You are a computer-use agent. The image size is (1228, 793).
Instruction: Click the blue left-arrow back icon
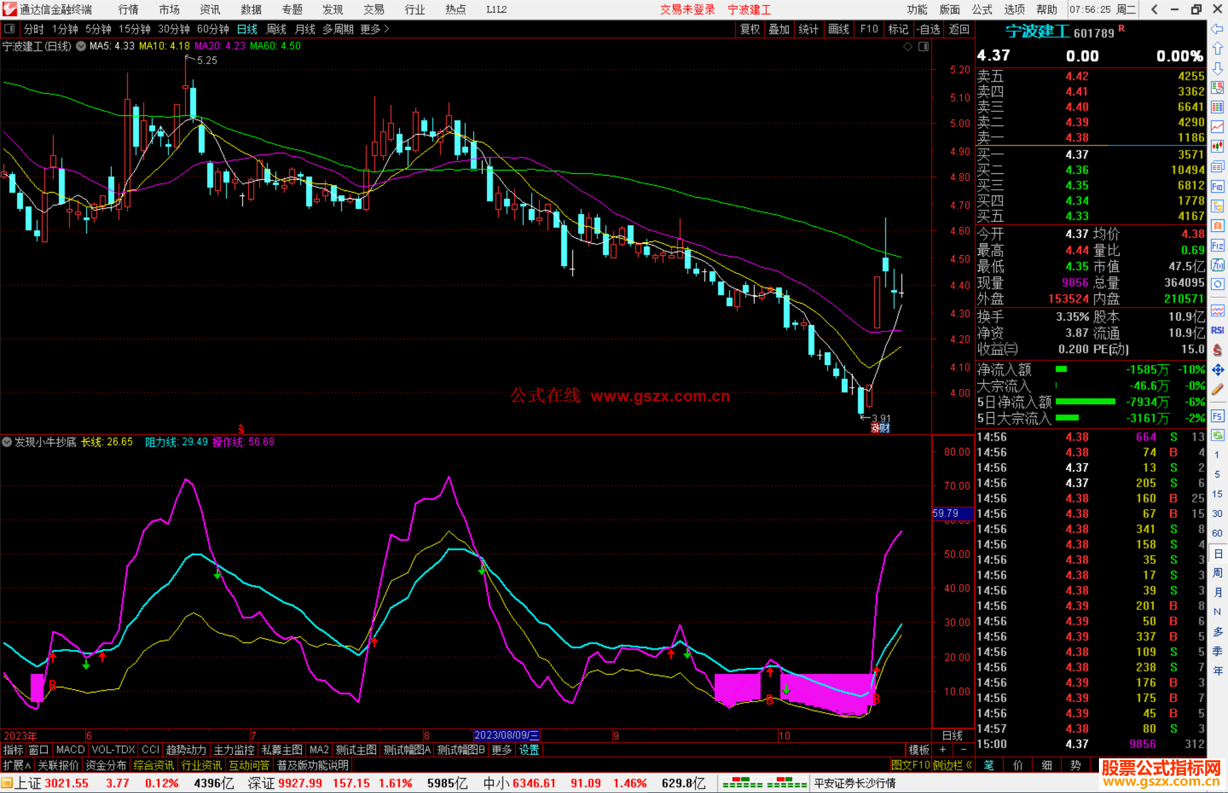[x=1217, y=29]
